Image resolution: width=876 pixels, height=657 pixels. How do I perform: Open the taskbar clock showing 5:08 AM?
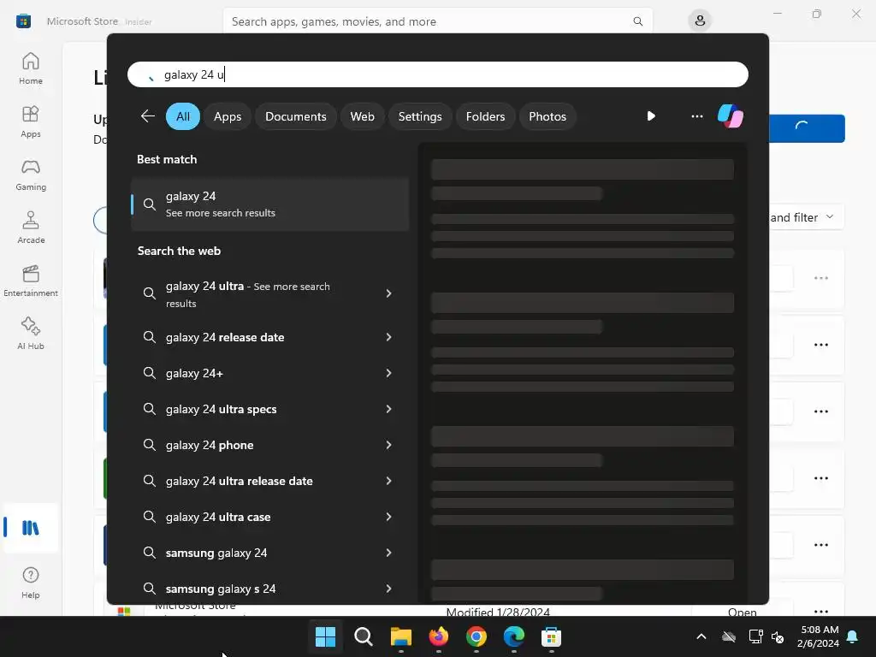pos(818,636)
